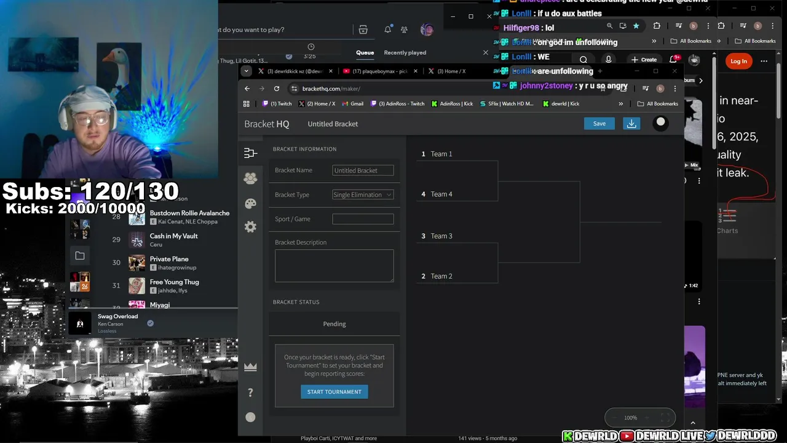Close the Spotify queue panel

pos(486,52)
